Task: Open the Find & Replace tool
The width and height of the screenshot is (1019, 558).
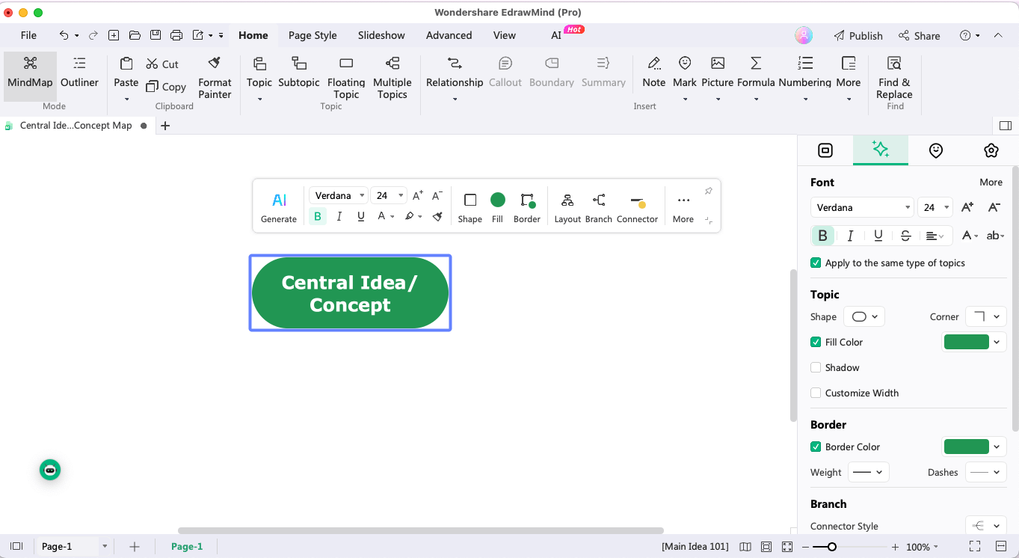Action: tap(894, 78)
